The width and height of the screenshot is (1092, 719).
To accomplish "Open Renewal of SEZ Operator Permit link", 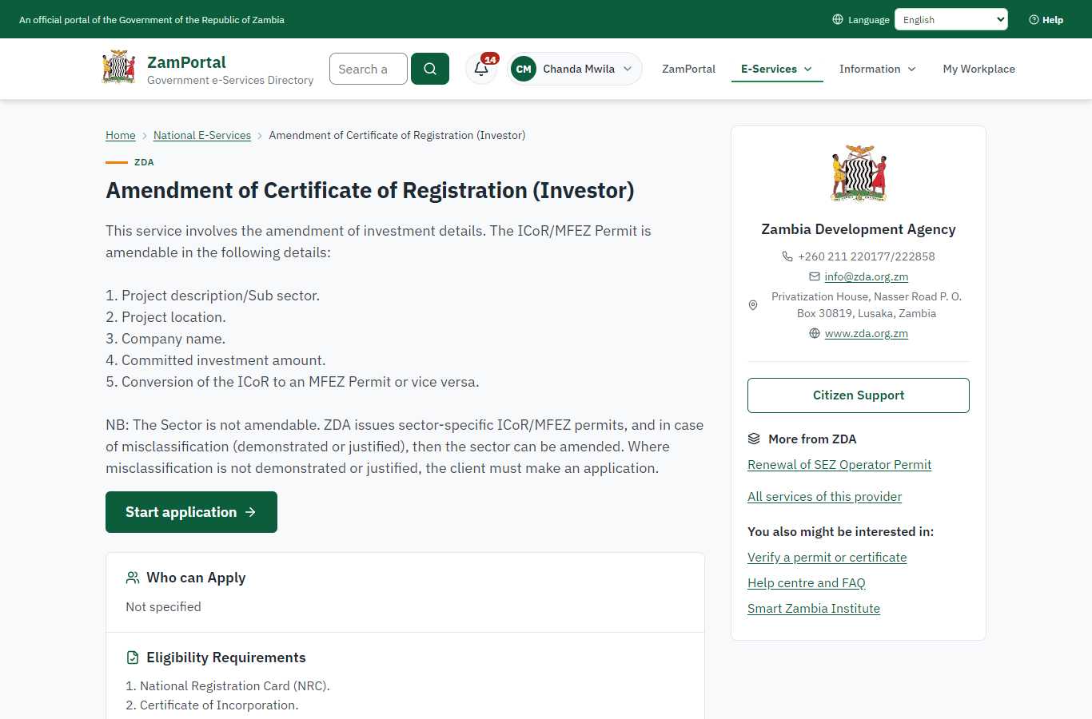I will [839, 465].
